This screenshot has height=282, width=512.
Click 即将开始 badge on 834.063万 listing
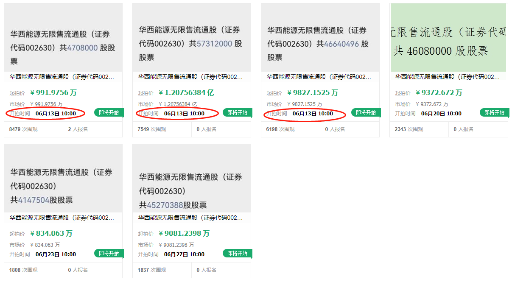109,254
